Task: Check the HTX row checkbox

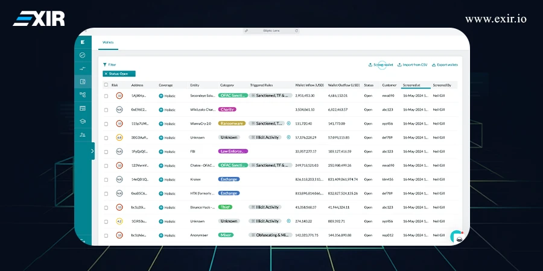Action: click(106, 193)
